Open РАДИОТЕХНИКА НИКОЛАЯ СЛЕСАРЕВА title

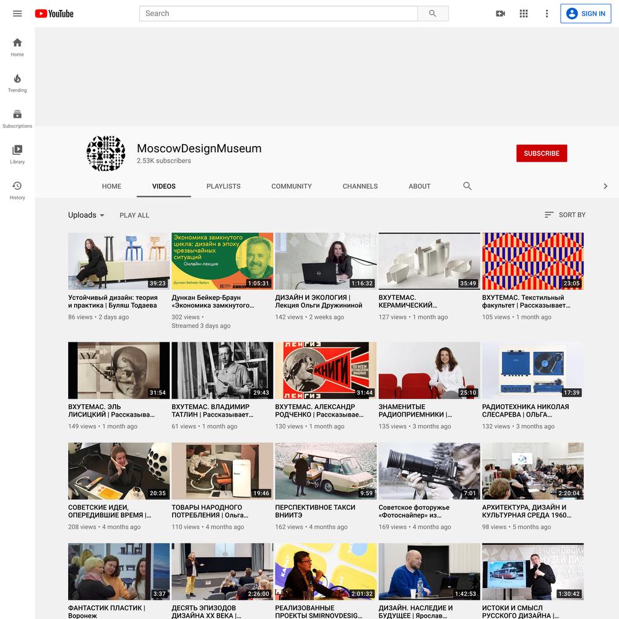pos(526,410)
